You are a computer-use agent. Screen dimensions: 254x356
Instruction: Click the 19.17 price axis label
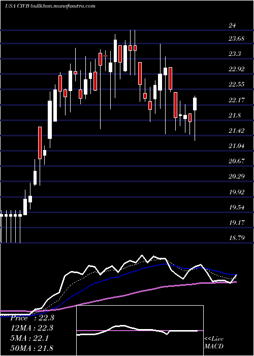pyautogui.click(x=236, y=223)
